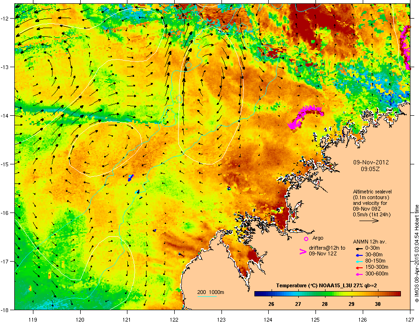This screenshot has width=420, height=324.
Task: Click the blue ANMN mooring marker near 121E 15.3S
Action: pyautogui.click(x=131, y=178)
